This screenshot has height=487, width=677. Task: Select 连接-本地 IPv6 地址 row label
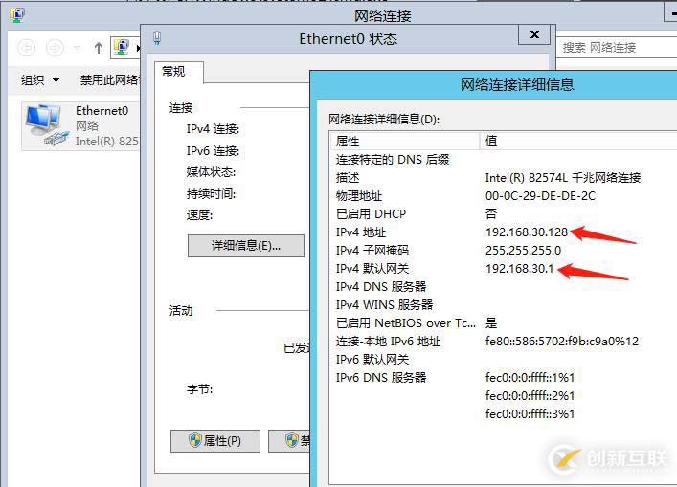click(x=388, y=342)
